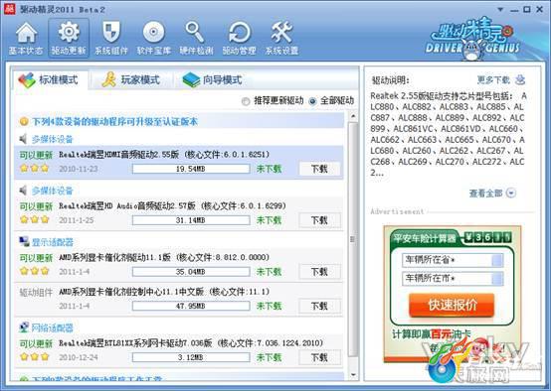Click the 快速报价 orange button
Image resolution: width=551 pixels, height=391 pixels.
[452, 305]
